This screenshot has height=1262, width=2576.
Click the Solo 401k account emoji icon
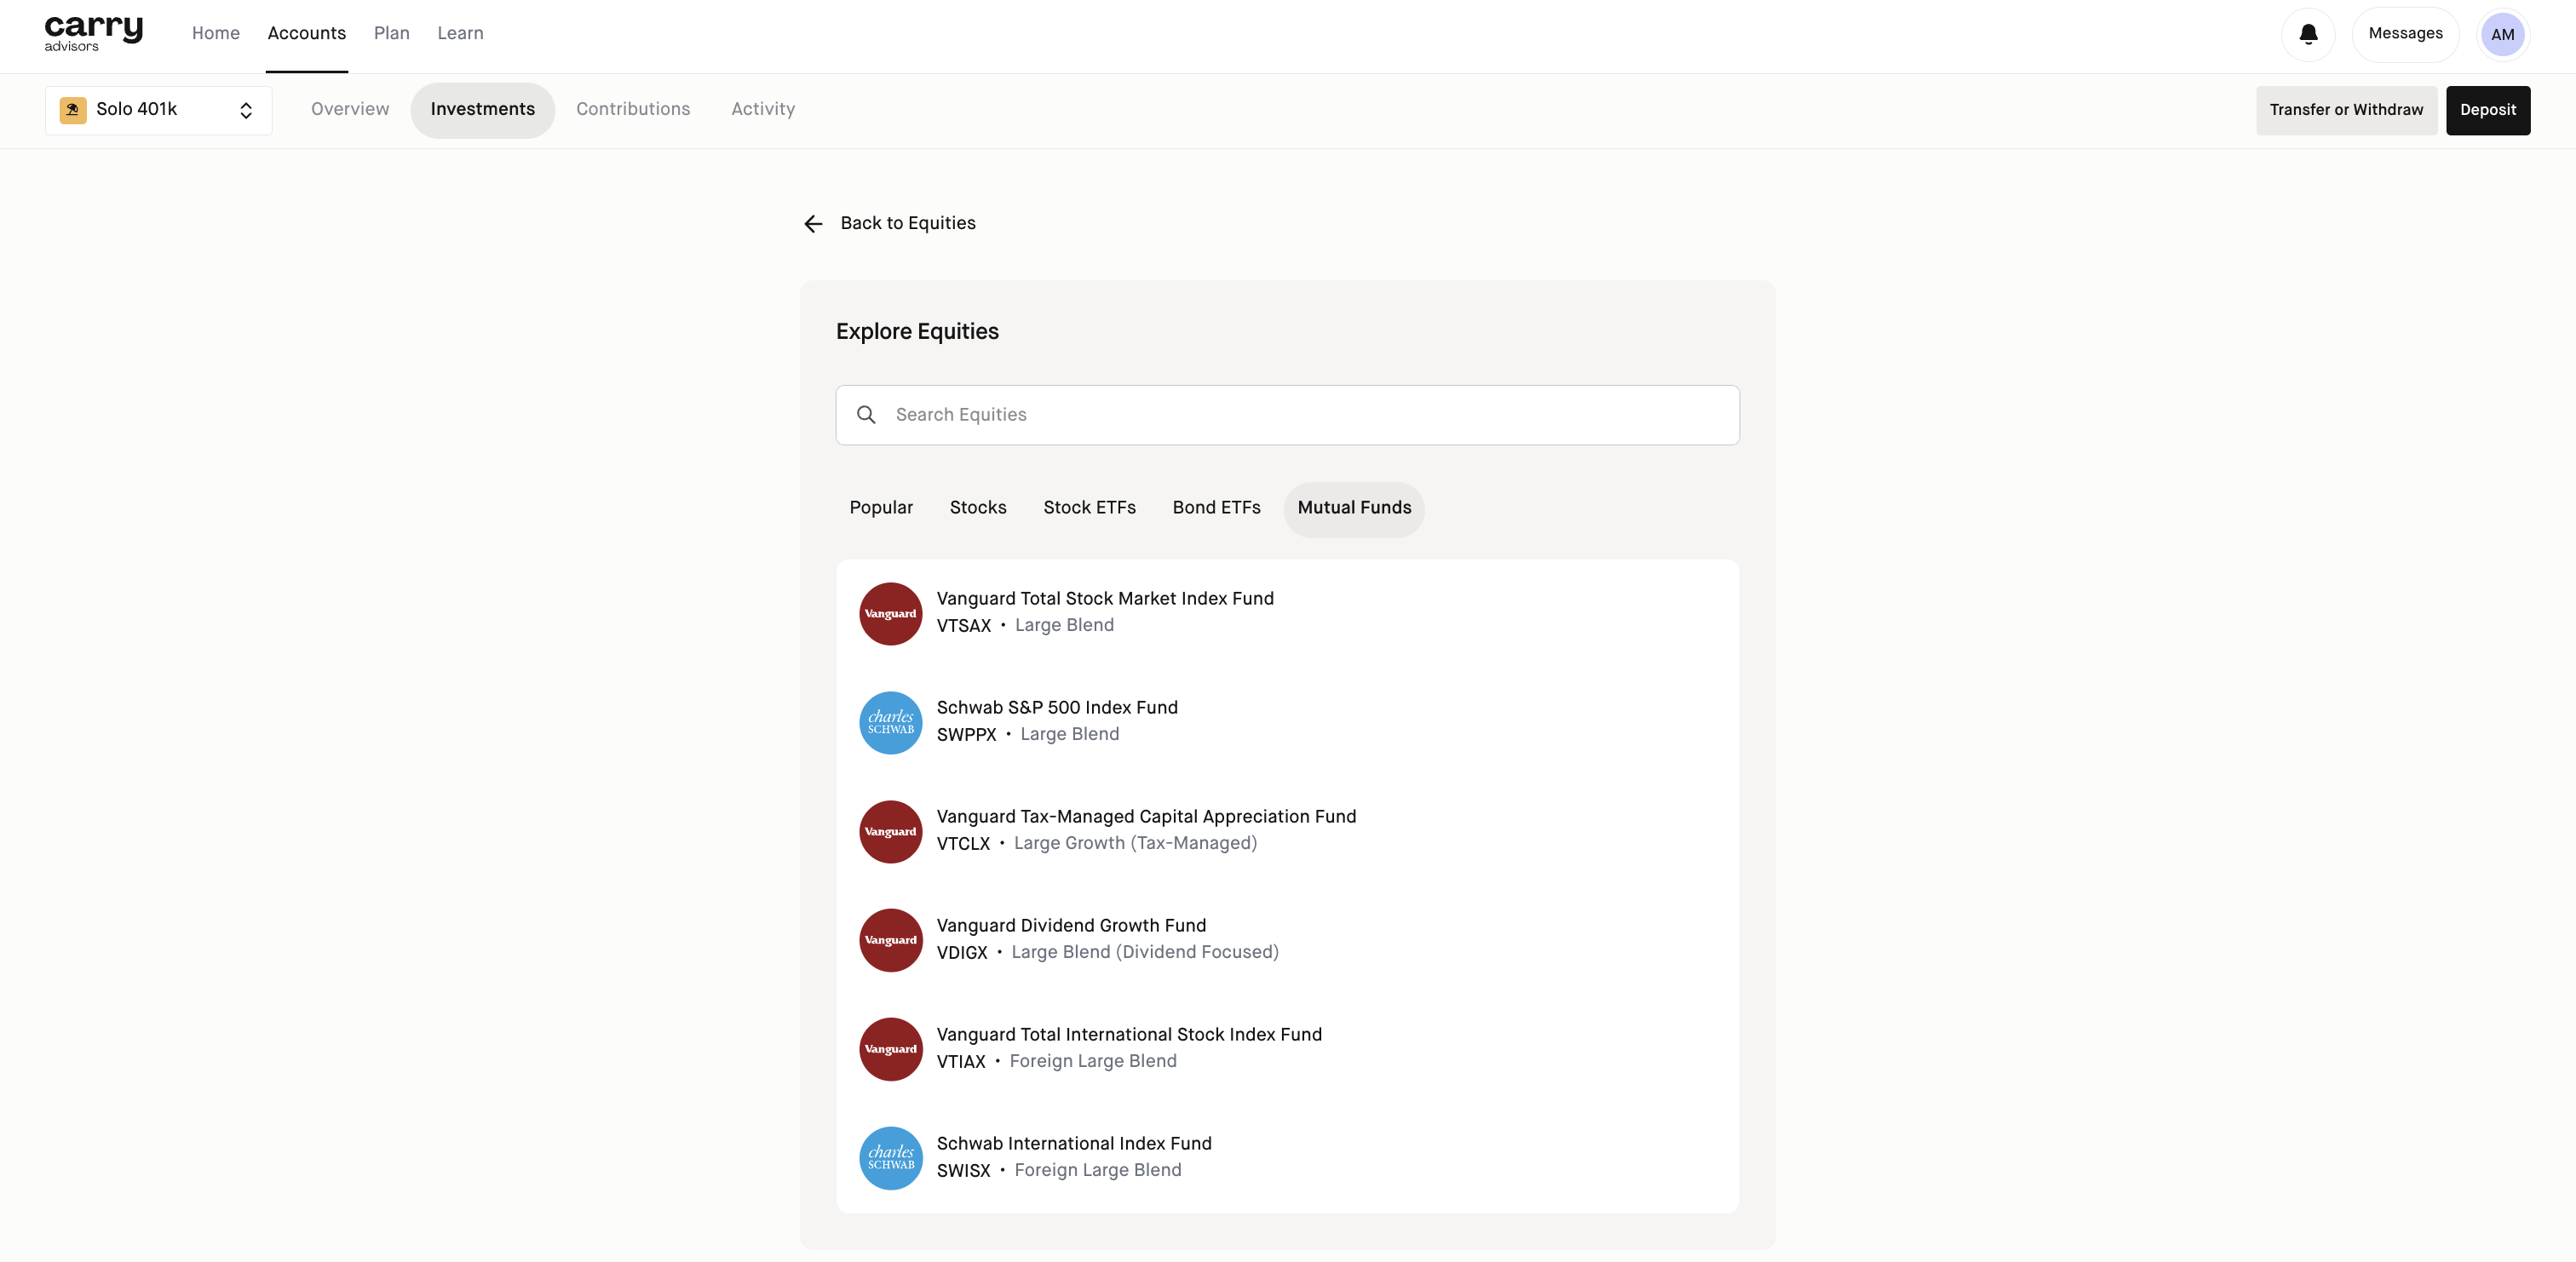[73, 110]
